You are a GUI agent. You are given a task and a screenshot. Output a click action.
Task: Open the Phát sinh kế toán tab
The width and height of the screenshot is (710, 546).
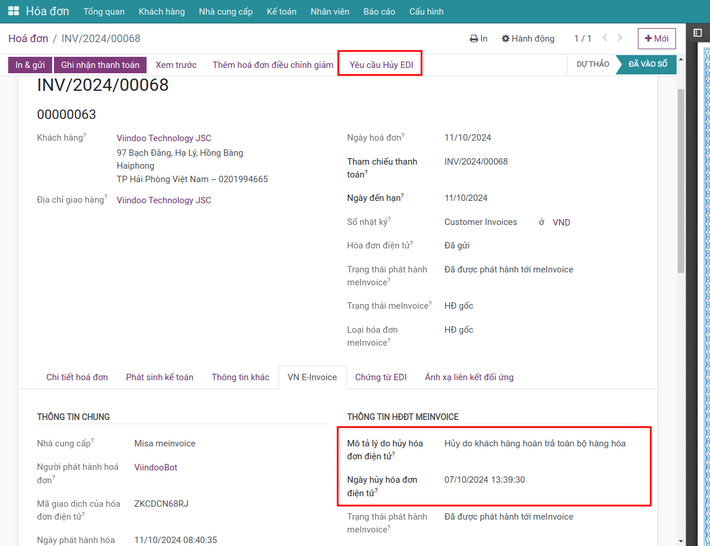pos(159,377)
